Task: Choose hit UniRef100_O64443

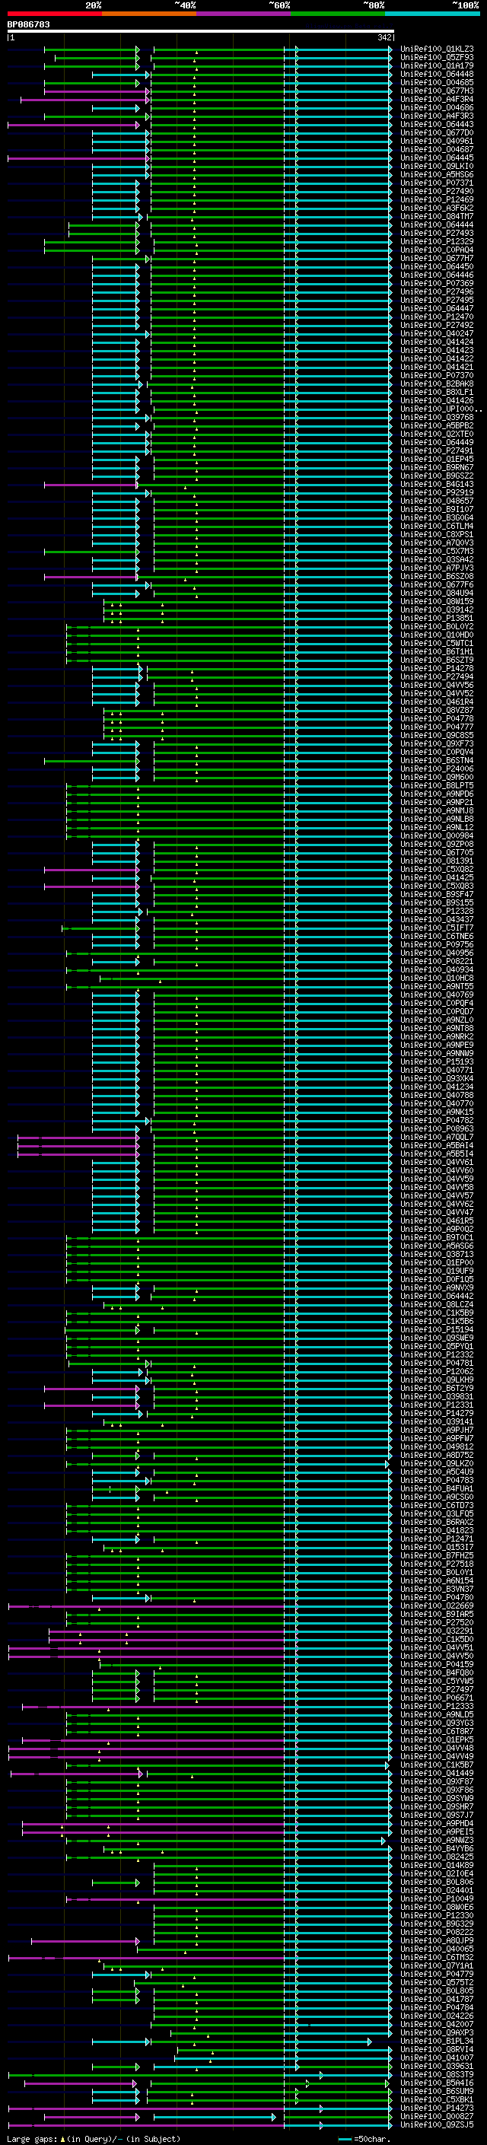Action: coord(437,125)
